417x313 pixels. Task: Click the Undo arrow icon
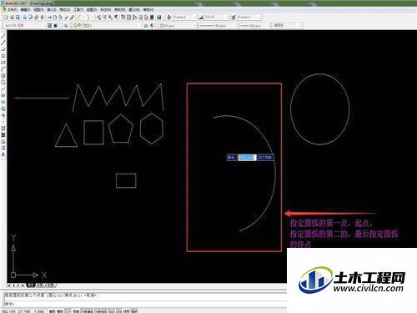pyautogui.click(x=80, y=18)
